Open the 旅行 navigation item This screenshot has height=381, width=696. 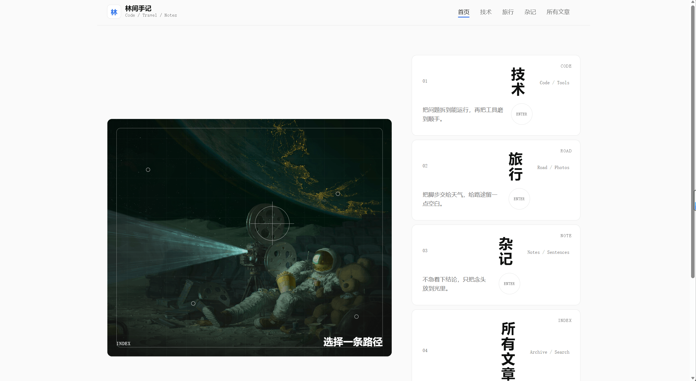click(x=508, y=12)
